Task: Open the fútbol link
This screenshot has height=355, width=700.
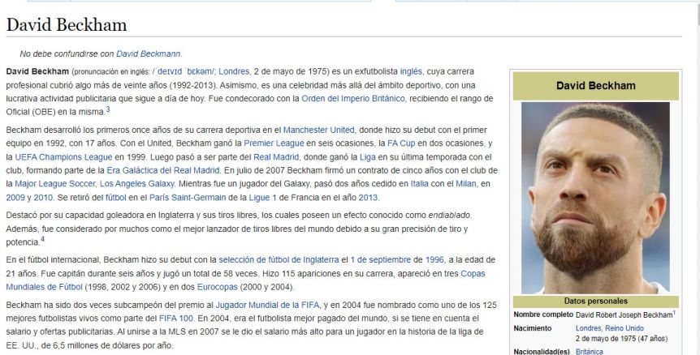Action: point(115,198)
